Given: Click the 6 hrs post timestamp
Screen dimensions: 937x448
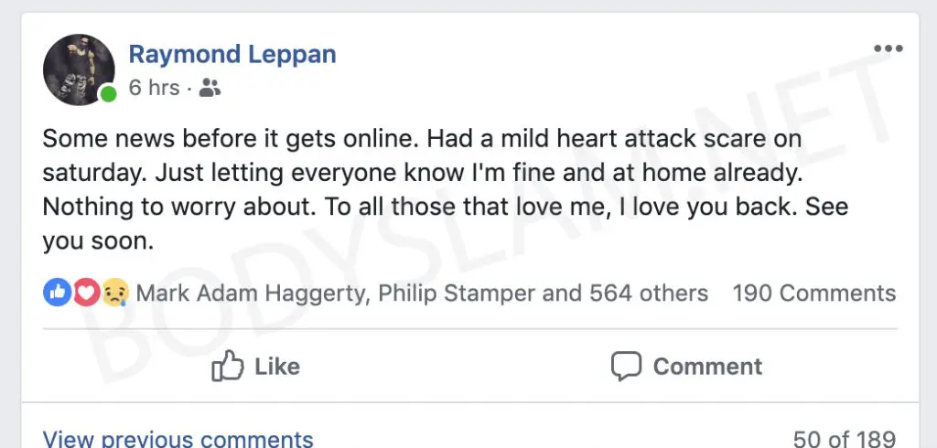Looking at the screenshot, I should coord(154,88).
